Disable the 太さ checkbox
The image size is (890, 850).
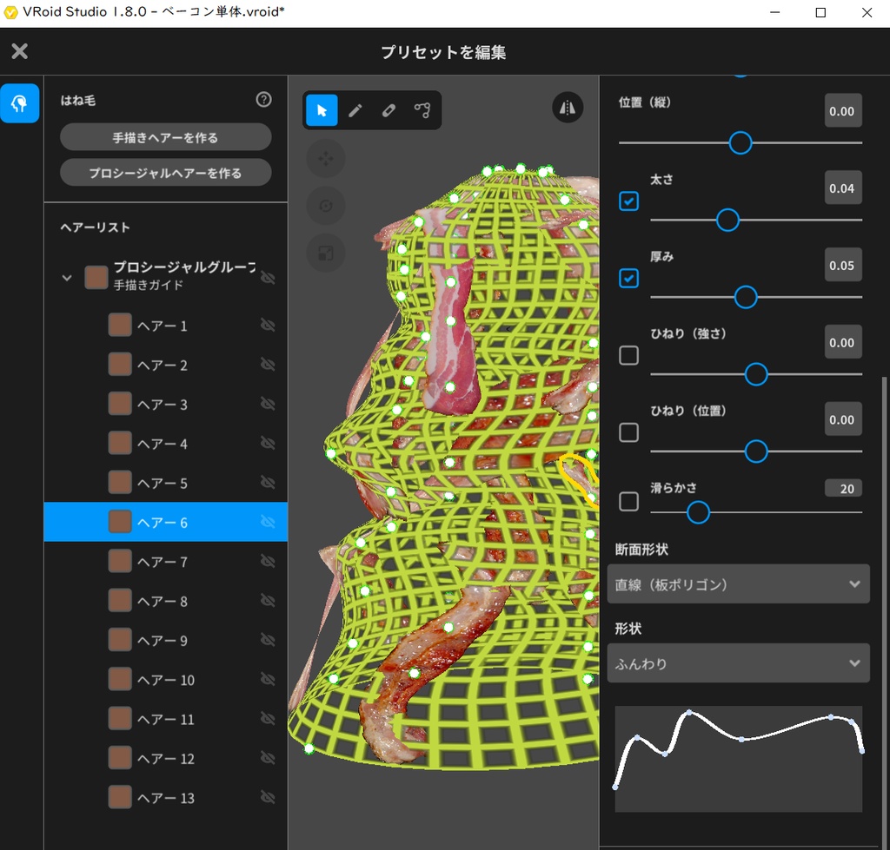(628, 201)
